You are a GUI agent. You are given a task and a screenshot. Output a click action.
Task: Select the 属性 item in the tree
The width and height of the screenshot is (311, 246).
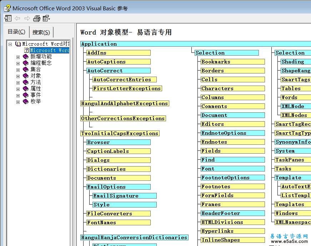(x=35, y=89)
